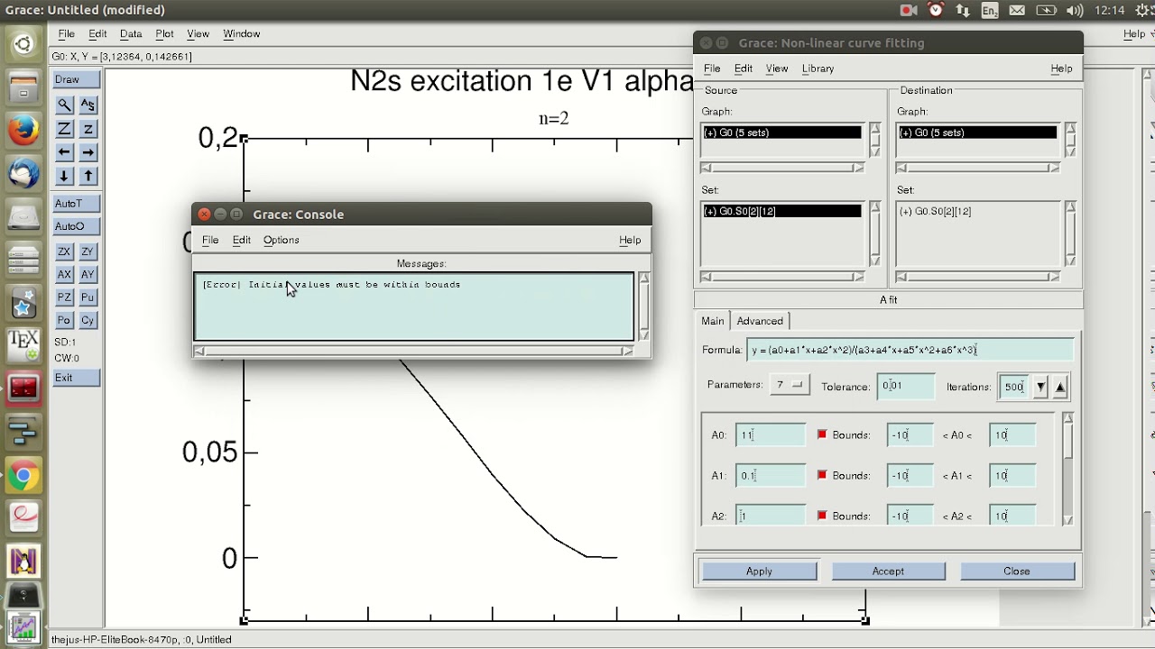Click the Tolerance input field
The height and width of the screenshot is (649, 1155).
(x=905, y=386)
